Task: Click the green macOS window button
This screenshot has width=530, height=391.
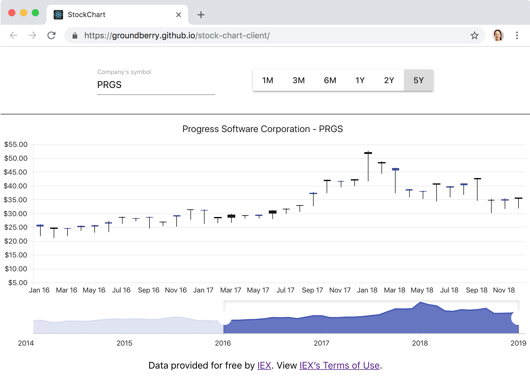Action: pos(35,13)
